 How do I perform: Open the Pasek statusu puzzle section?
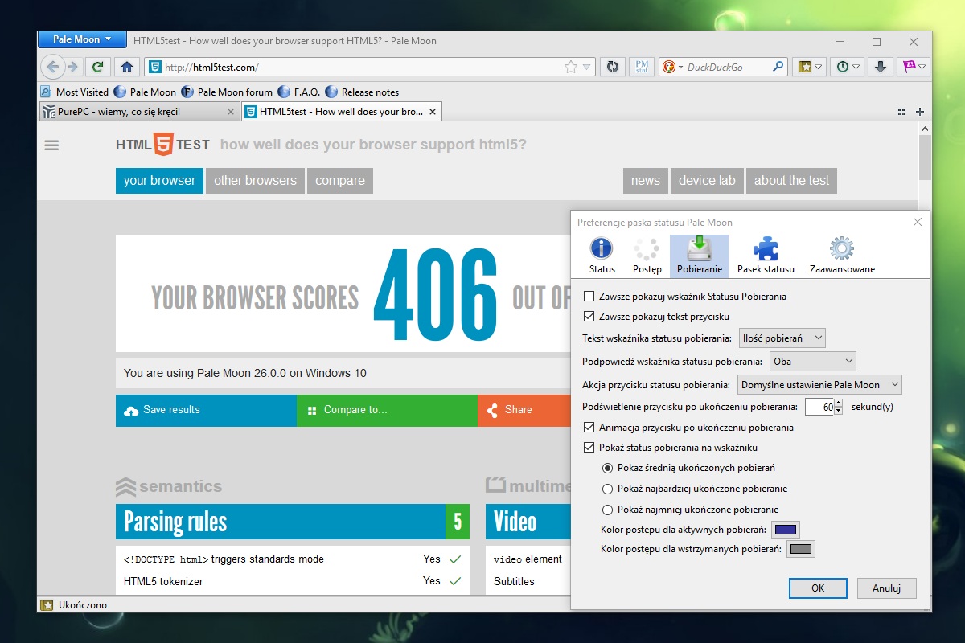pos(766,256)
